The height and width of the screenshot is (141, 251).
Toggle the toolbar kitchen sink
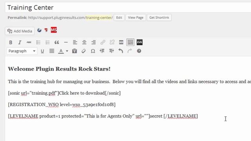click(130, 42)
